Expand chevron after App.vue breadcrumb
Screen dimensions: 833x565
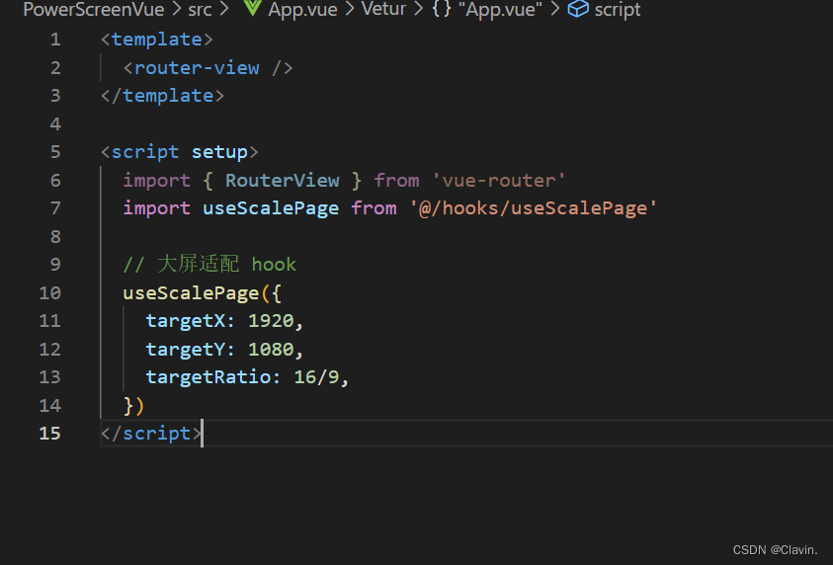pyautogui.click(x=350, y=9)
